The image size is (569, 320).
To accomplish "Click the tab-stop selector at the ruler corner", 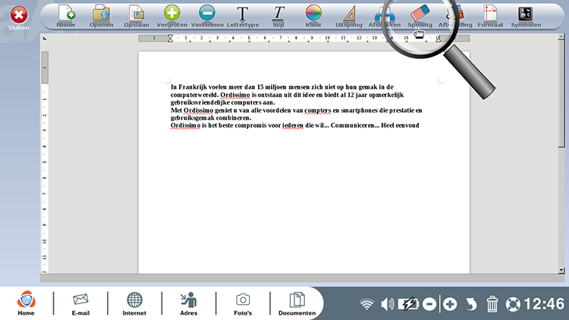I will [x=45, y=38].
